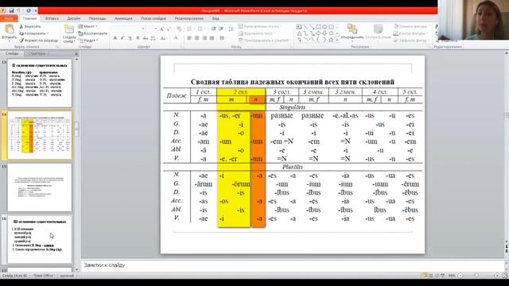Open the Раздел section dropdown
The height and width of the screenshot is (286, 509).
point(88,41)
